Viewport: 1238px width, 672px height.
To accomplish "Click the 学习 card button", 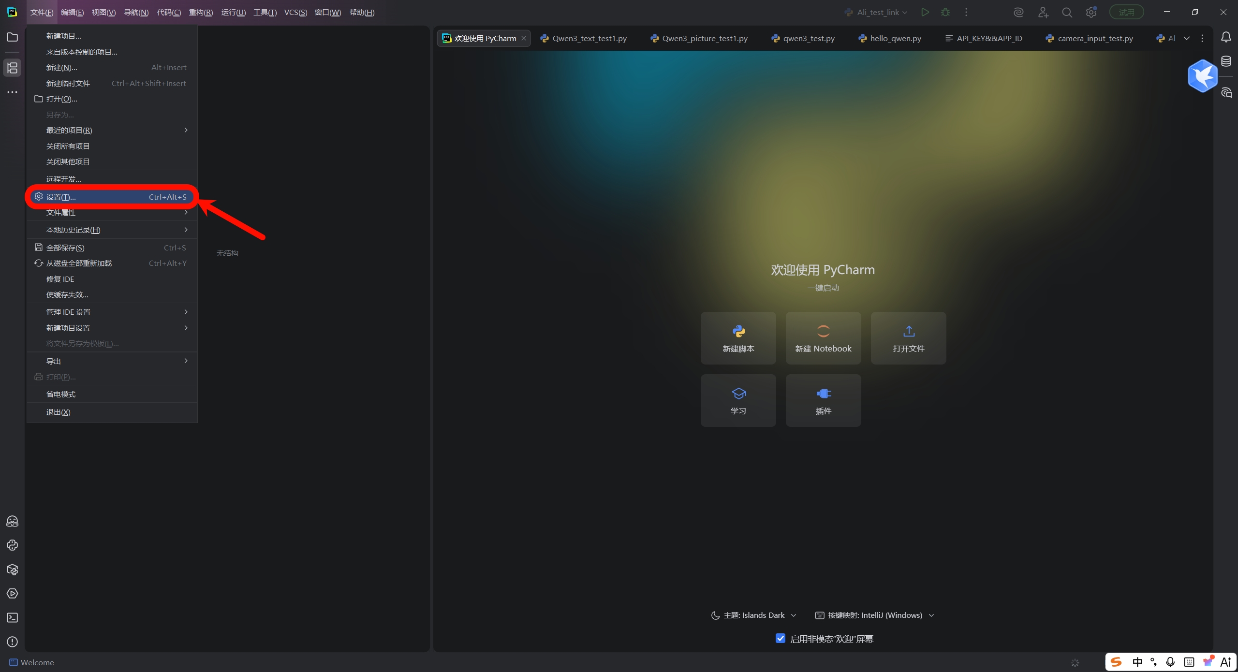I will (738, 400).
